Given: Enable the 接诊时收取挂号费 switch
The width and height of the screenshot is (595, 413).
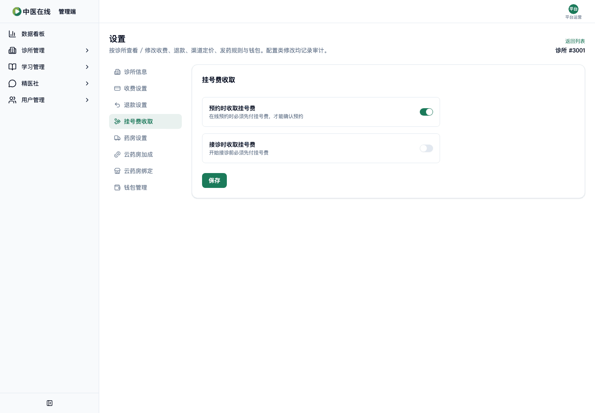Looking at the screenshot, I should click(x=426, y=148).
